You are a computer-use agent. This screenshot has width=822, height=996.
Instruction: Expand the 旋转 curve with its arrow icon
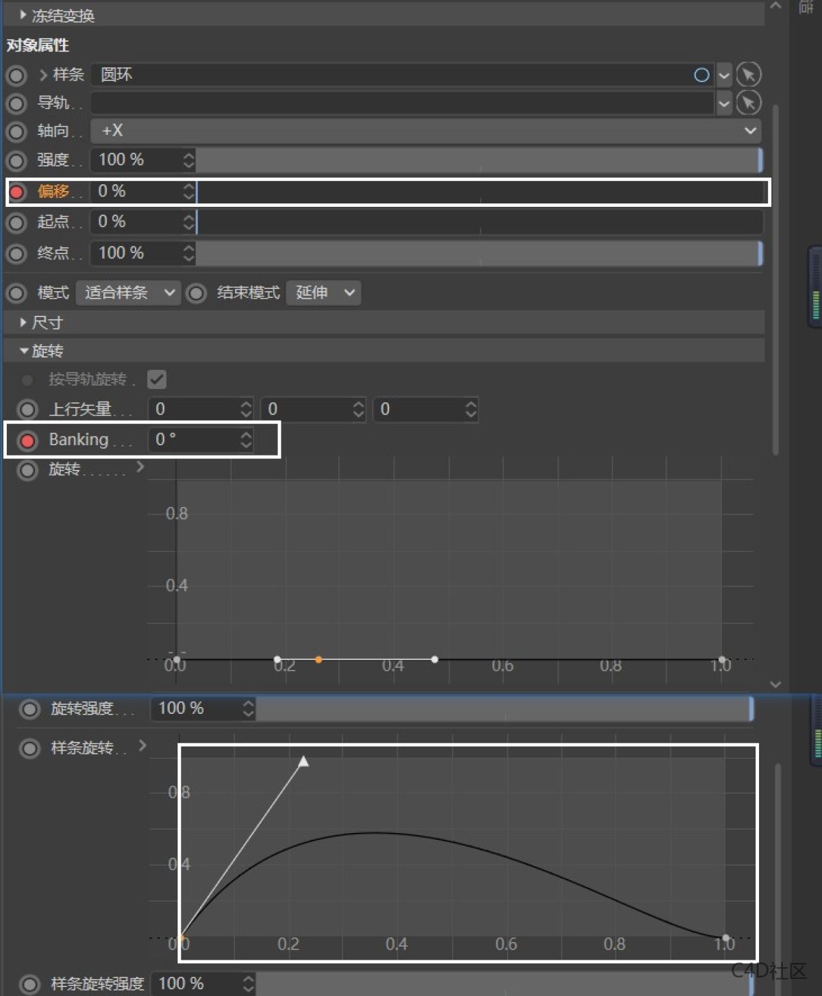tap(140, 467)
